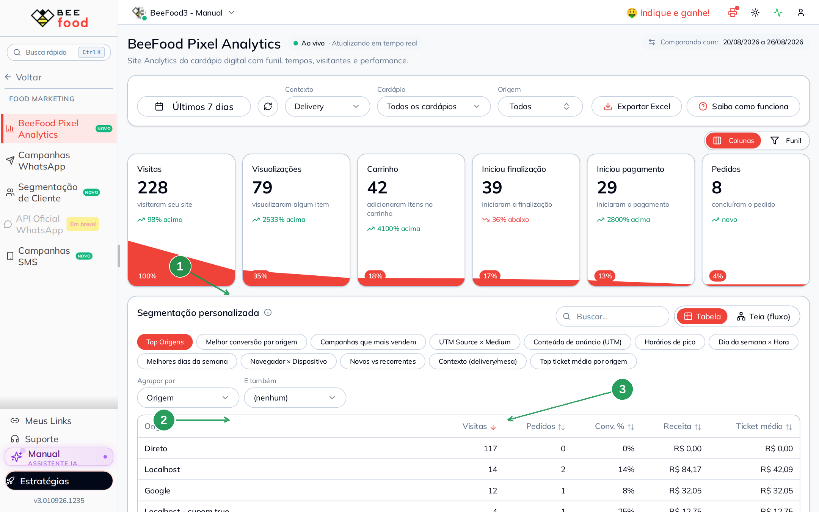819x512 pixels.
Task: Open Segmentação de Cliente page
Action: pos(59,193)
